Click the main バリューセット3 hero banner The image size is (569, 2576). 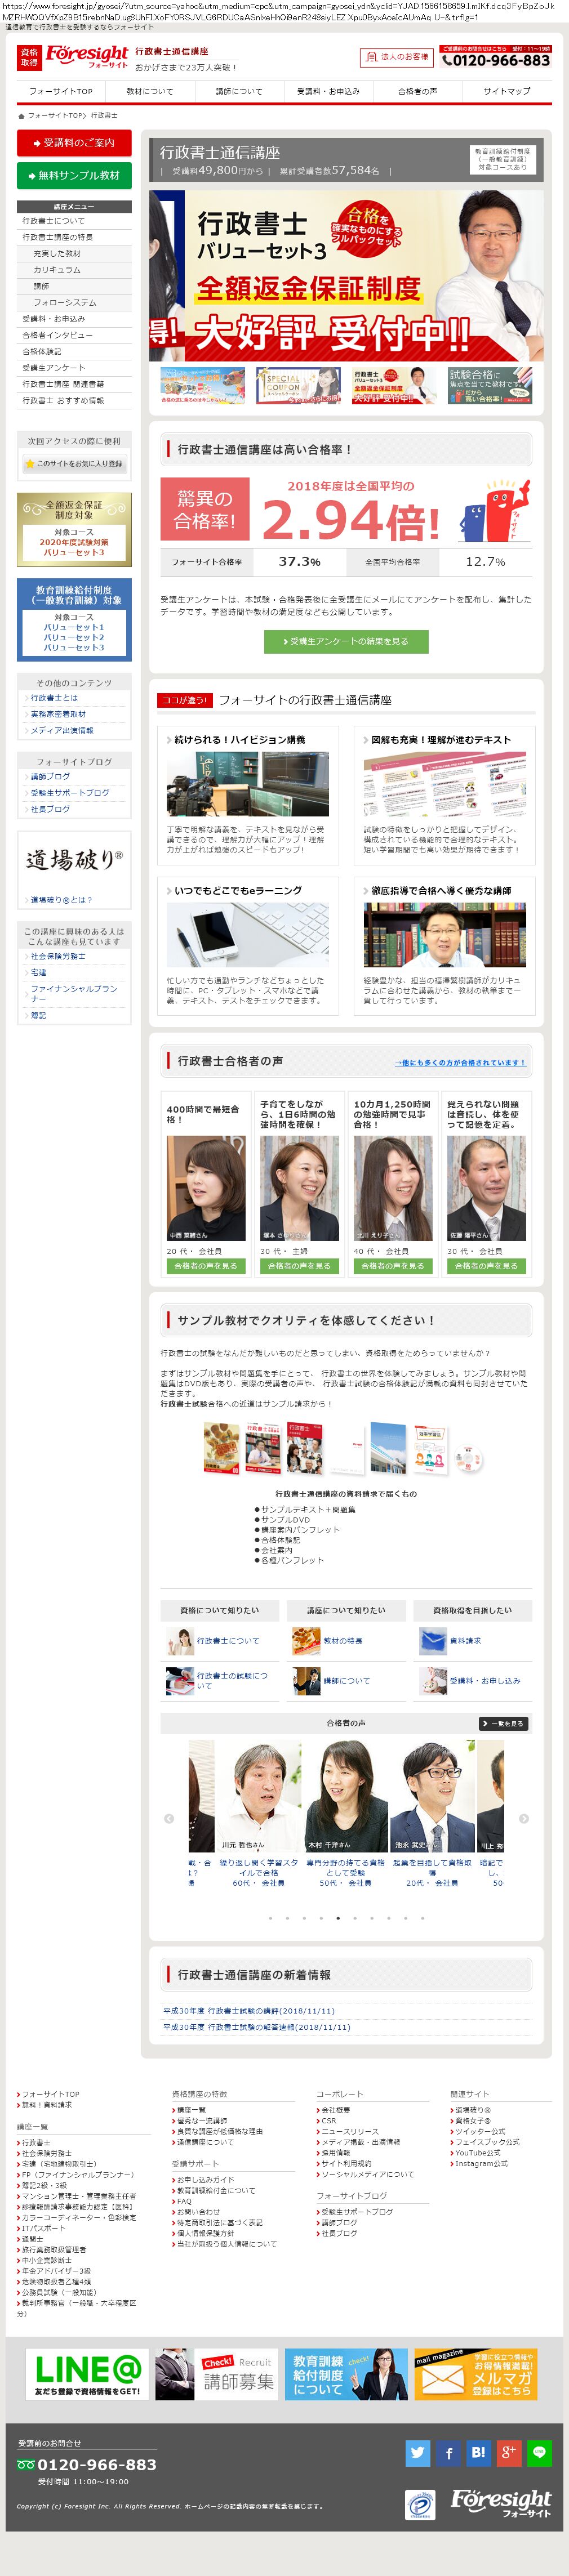coord(346,276)
